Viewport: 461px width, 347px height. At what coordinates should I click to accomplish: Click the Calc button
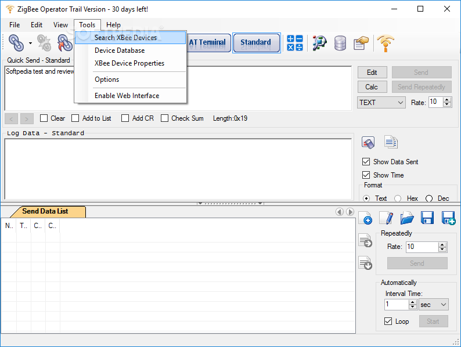[x=372, y=87]
